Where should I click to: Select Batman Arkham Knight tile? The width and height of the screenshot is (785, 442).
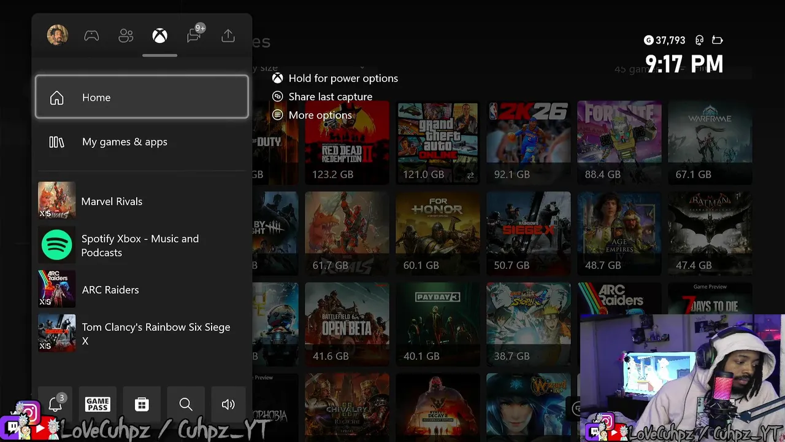[x=710, y=234]
